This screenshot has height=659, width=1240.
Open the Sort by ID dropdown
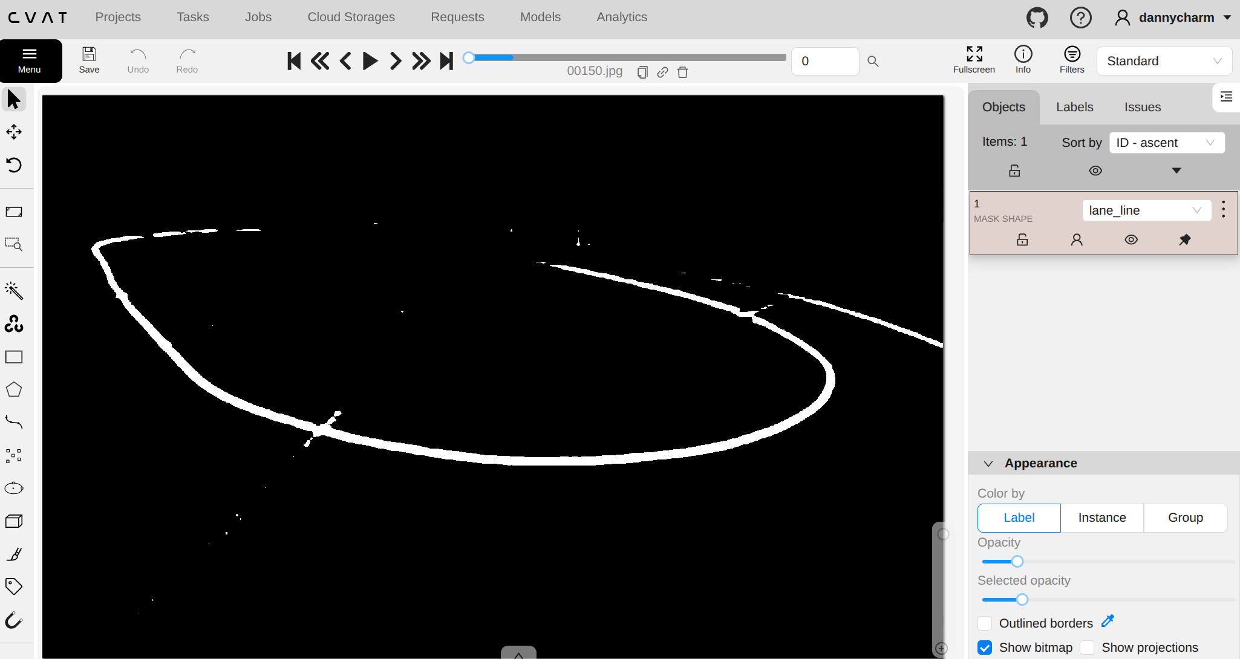click(x=1166, y=143)
